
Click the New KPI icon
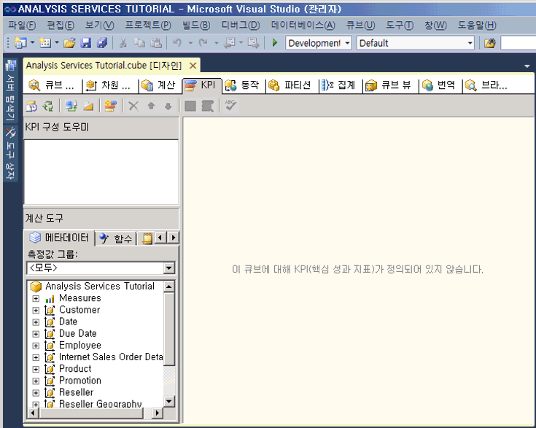point(110,106)
